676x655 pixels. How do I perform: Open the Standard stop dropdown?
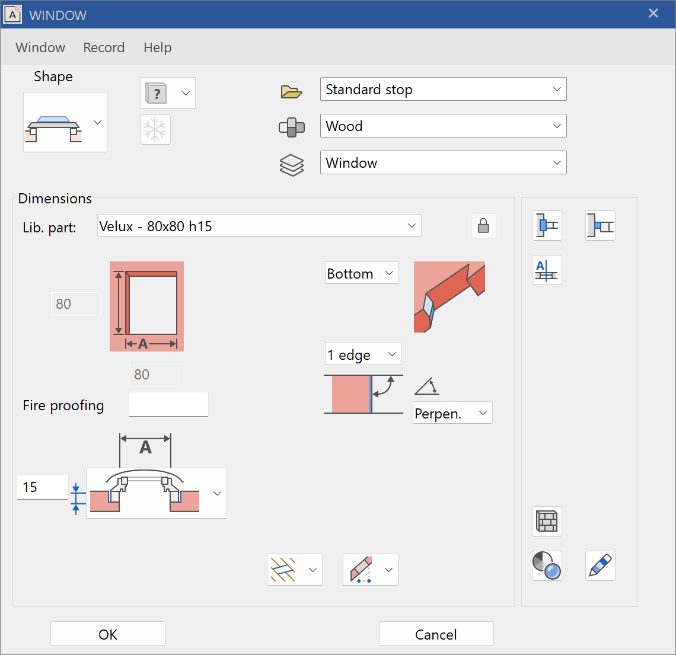coord(443,89)
